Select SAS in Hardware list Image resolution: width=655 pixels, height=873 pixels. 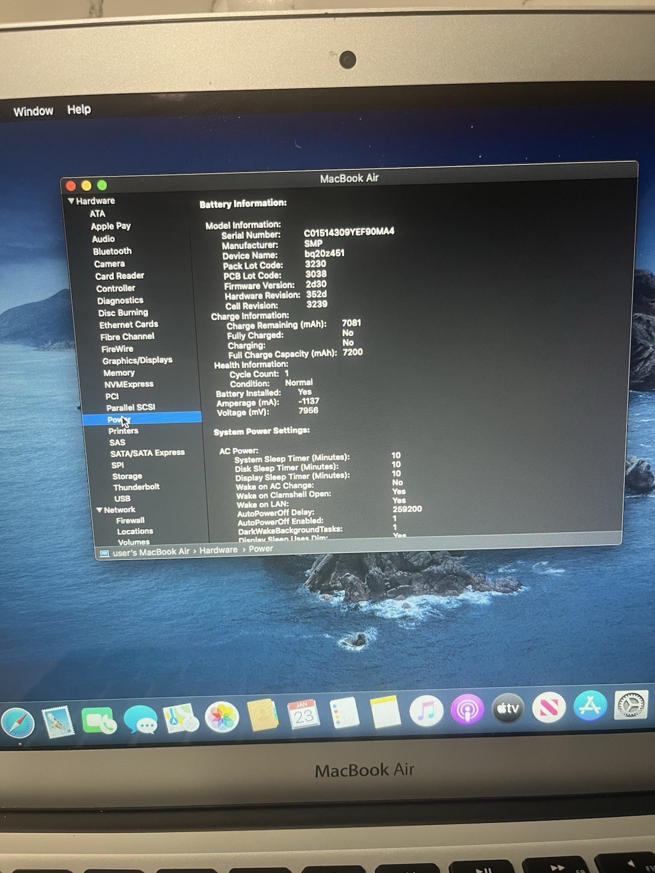117,443
